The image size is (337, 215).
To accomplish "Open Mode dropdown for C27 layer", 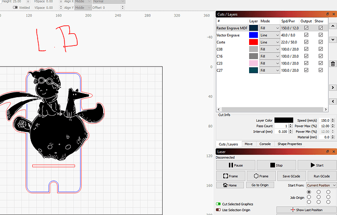I will coord(270,70).
